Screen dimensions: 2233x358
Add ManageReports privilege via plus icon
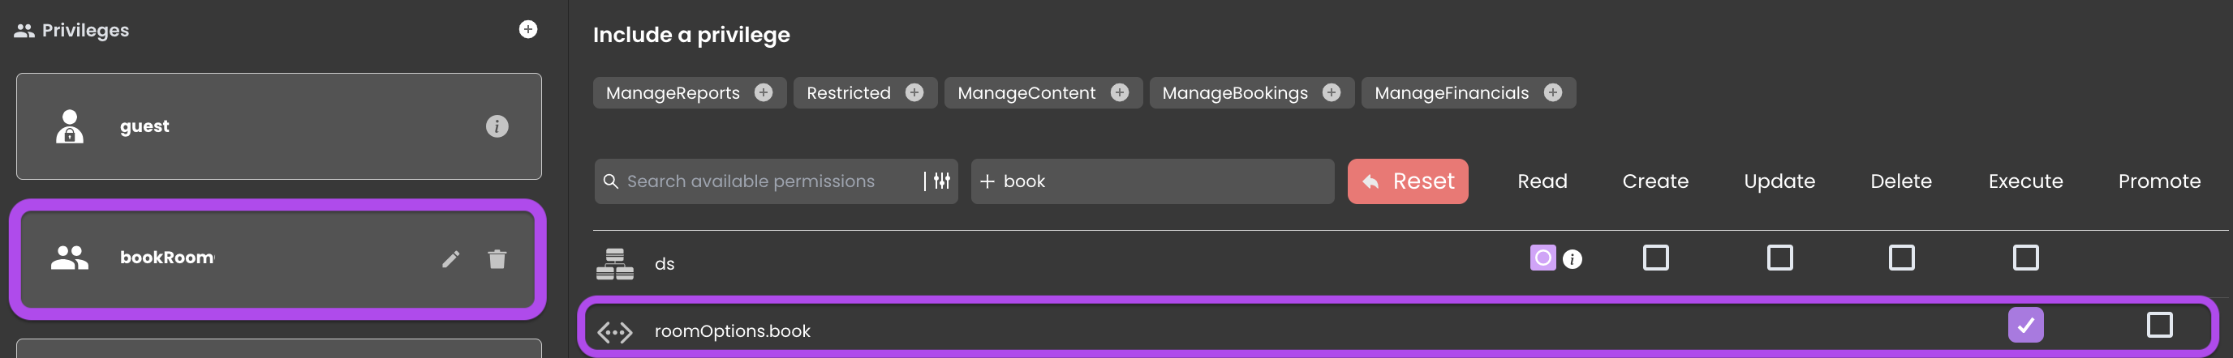[x=764, y=92]
